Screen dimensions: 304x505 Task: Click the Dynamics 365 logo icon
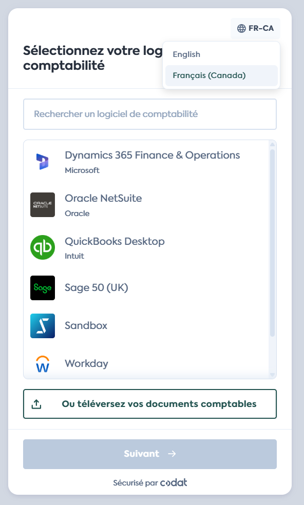[43, 162]
